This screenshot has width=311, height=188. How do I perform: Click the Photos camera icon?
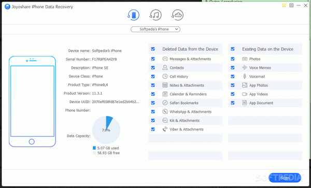[x=245, y=59]
